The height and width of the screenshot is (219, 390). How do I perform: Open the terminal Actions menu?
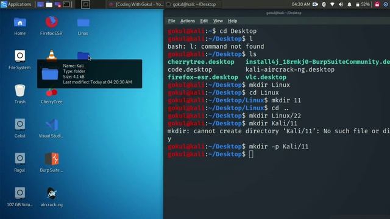188,21
